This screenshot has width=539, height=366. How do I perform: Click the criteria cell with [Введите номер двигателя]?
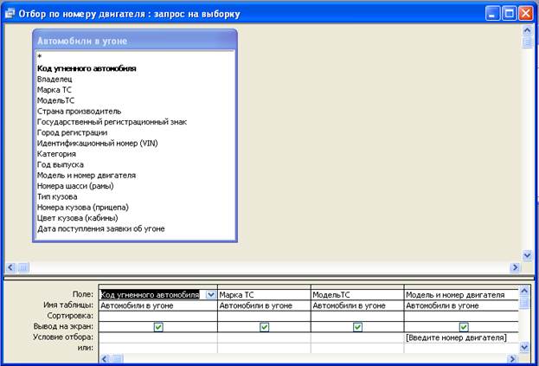tap(457, 337)
